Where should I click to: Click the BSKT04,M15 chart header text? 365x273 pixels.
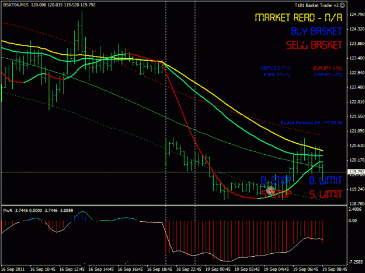click(x=16, y=5)
